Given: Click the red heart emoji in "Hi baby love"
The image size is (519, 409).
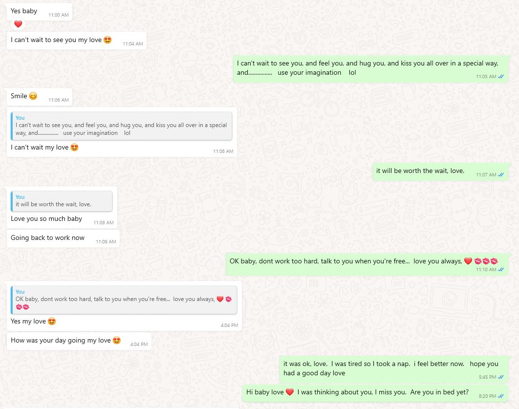Looking at the screenshot, I should pos(289,392).
